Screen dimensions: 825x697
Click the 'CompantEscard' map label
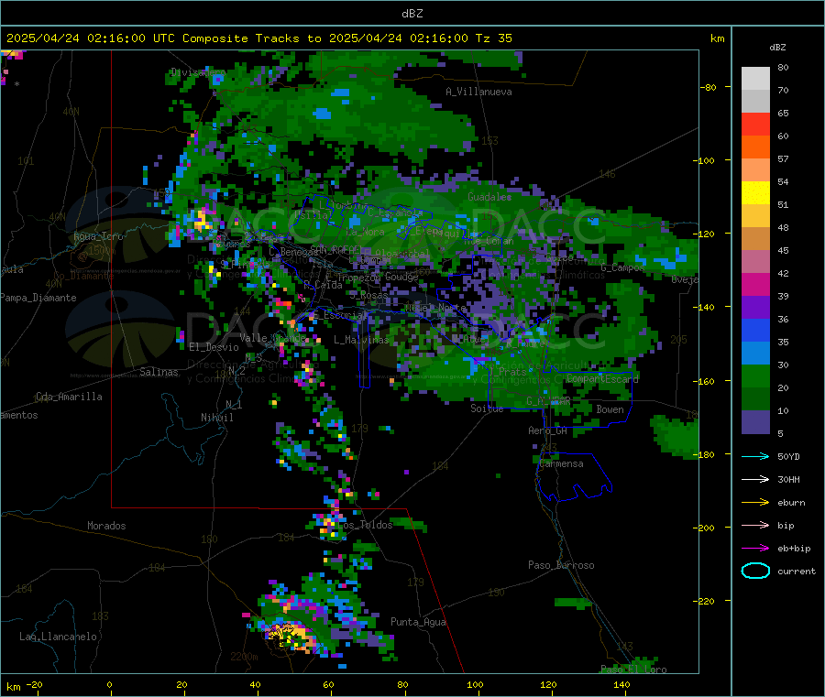[x=602, y=378]
